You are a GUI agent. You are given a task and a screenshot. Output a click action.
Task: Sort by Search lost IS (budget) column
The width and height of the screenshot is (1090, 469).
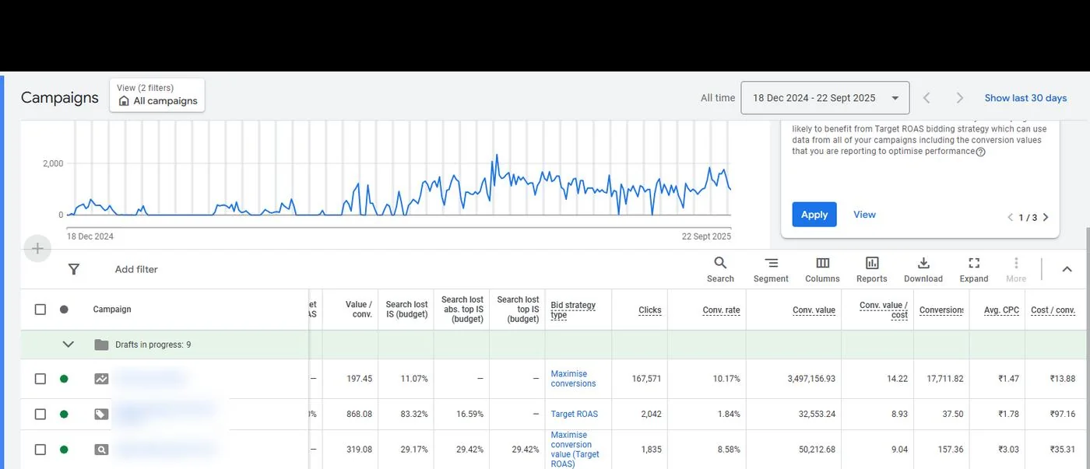406,310
